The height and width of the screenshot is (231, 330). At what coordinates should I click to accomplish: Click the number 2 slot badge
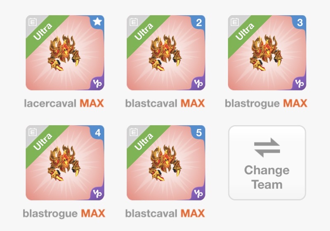click(x=199, y=22)
